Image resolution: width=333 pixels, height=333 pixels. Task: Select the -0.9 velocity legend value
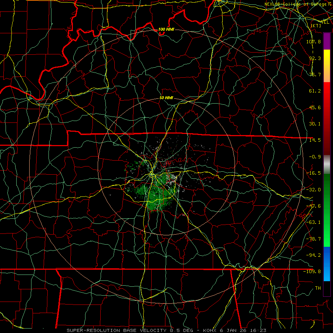[315, 157]
